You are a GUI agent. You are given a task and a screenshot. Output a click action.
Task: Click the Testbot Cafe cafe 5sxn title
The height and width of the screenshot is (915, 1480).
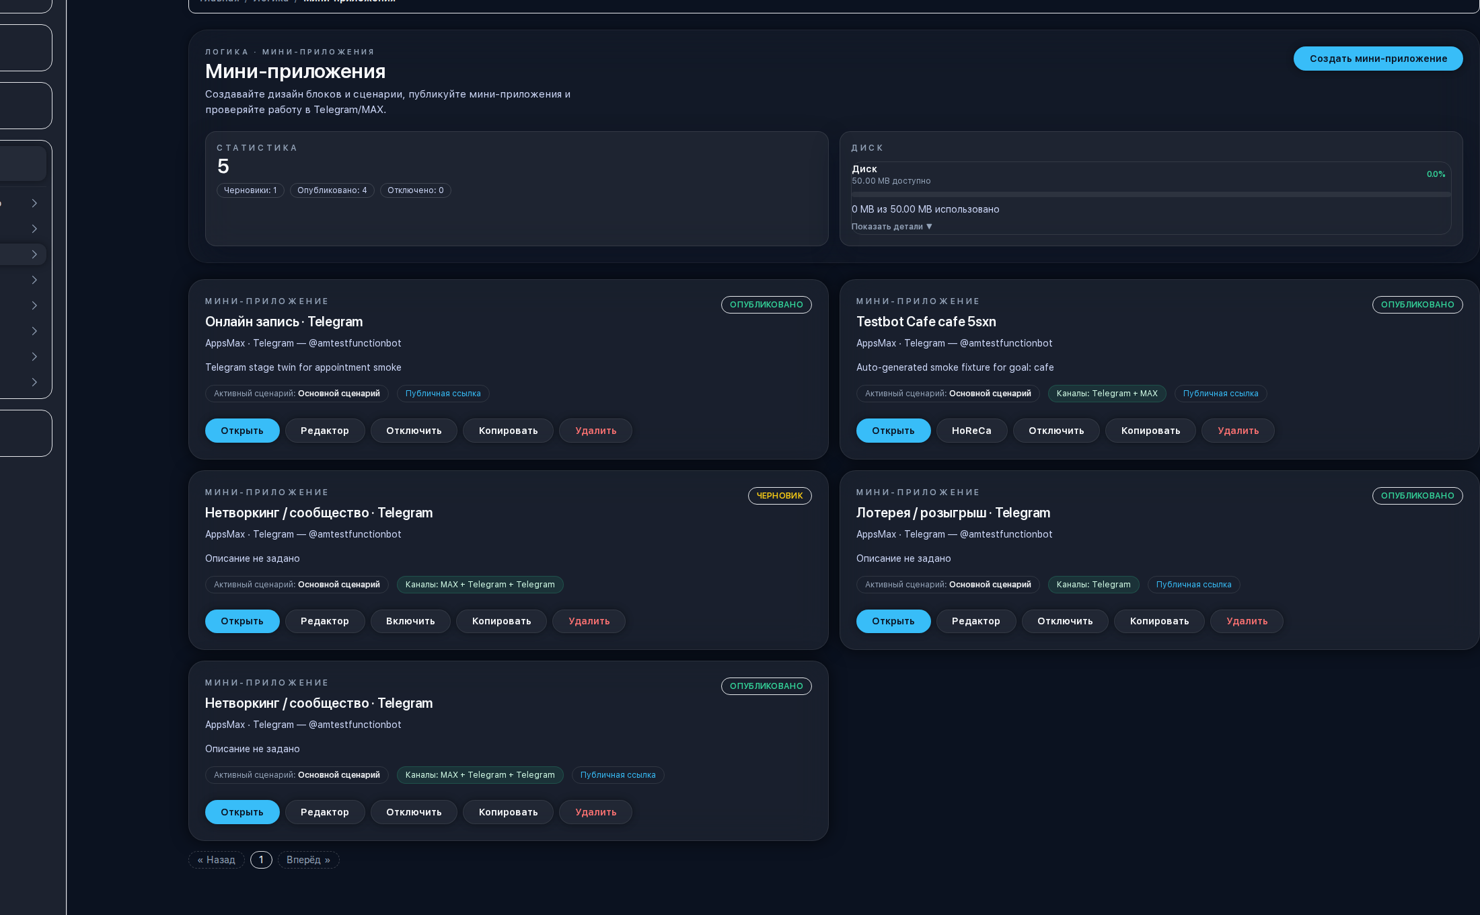point(926,322)
